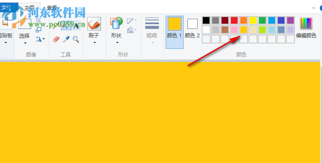Image resolution: width=322 pixels, height=163 pixels.
Task: Choose the brown color swatch
Action: (225, 30)
